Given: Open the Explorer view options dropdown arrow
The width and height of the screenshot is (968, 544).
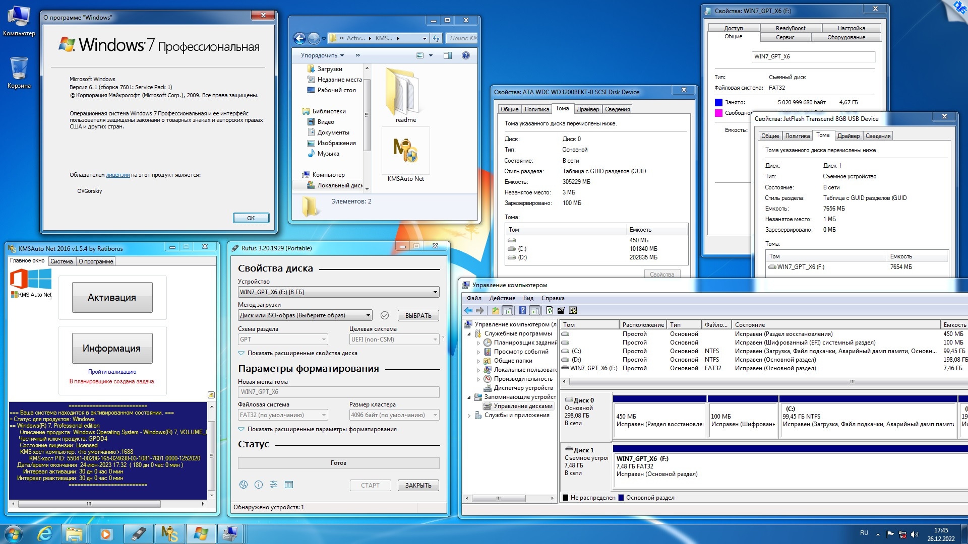Looking at the screenshot, I should (431, 55).
